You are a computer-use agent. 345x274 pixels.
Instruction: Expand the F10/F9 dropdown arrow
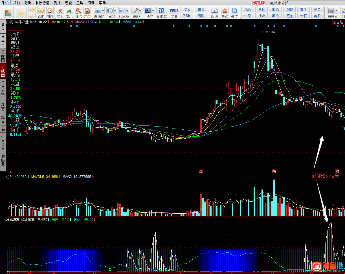point(128,11)
